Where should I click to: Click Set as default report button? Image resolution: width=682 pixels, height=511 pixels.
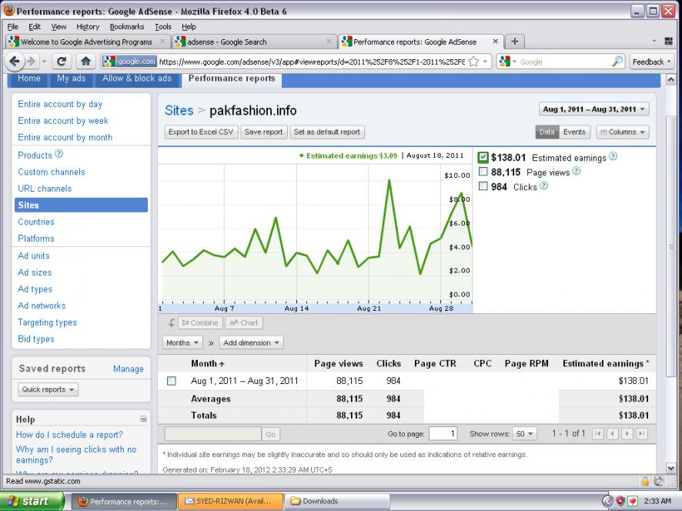click(x=326, y=132)
